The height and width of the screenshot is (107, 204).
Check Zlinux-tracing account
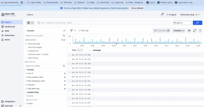(26, 58)
